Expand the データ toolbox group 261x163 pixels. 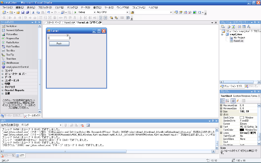click(x=3, y=77)
